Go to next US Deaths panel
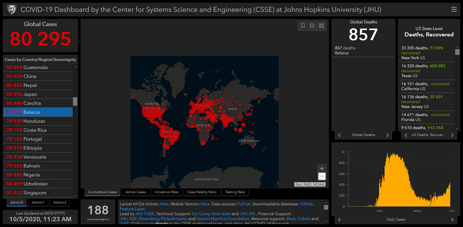 [x=453, y=135]
